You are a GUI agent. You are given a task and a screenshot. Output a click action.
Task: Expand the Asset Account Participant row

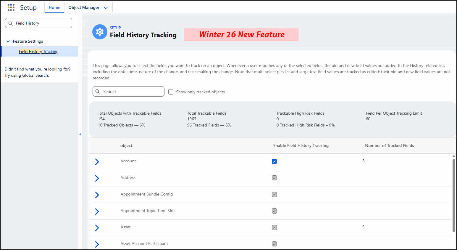97,244
